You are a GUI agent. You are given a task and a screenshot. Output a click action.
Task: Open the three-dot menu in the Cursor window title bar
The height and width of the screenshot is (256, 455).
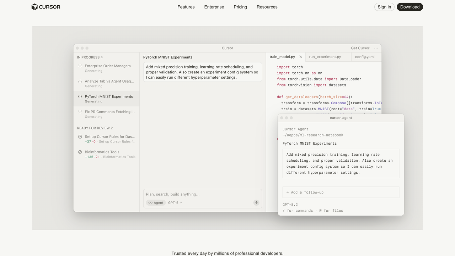(376, 48)
